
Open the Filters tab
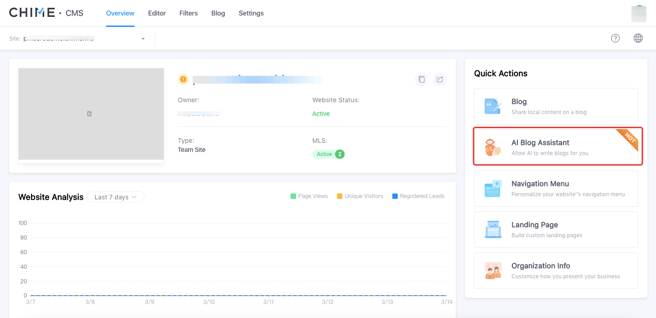coord(188,13)
